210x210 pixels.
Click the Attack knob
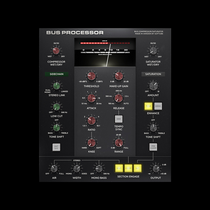[91, 98]
